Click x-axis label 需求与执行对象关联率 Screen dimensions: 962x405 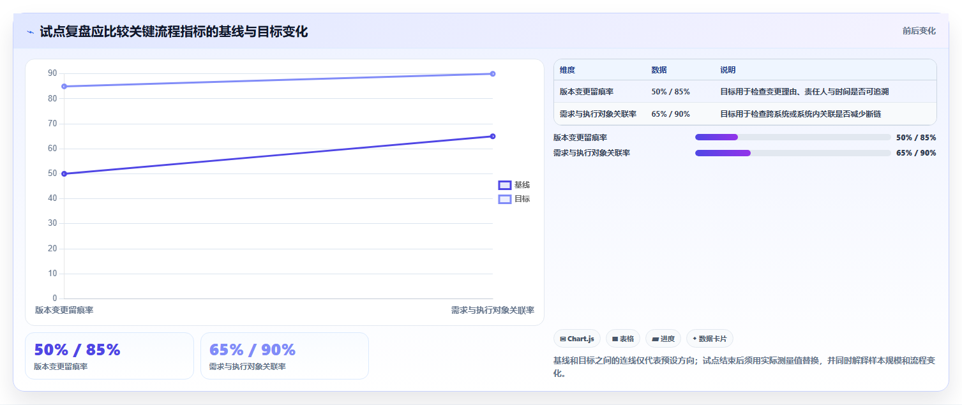click(493, 310)
